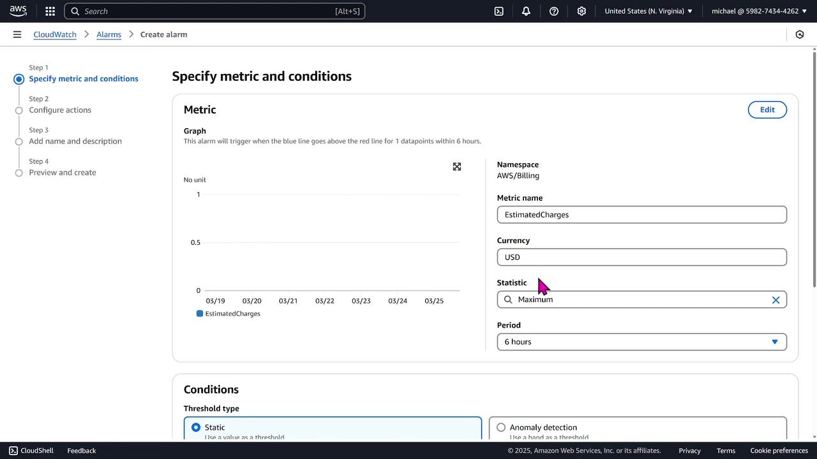The width and height of the screenshot is (817, 459).
Task: Open the Period dropdown
Action: [x=641, y=342]
